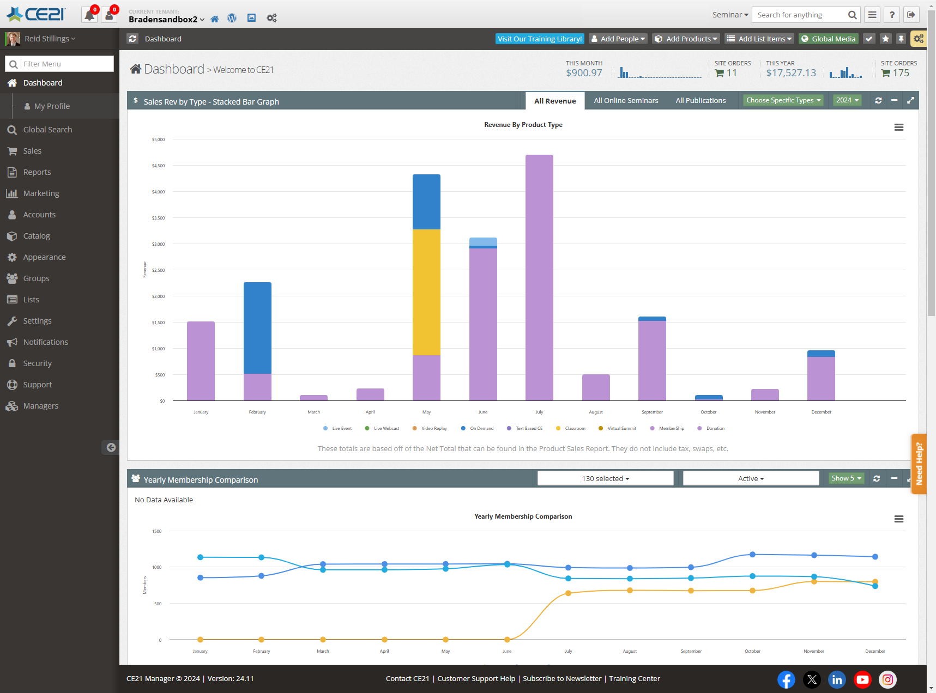Switch to the All Online Seminars tab
The height and width of the screenshot is (693, 936).
626,100
